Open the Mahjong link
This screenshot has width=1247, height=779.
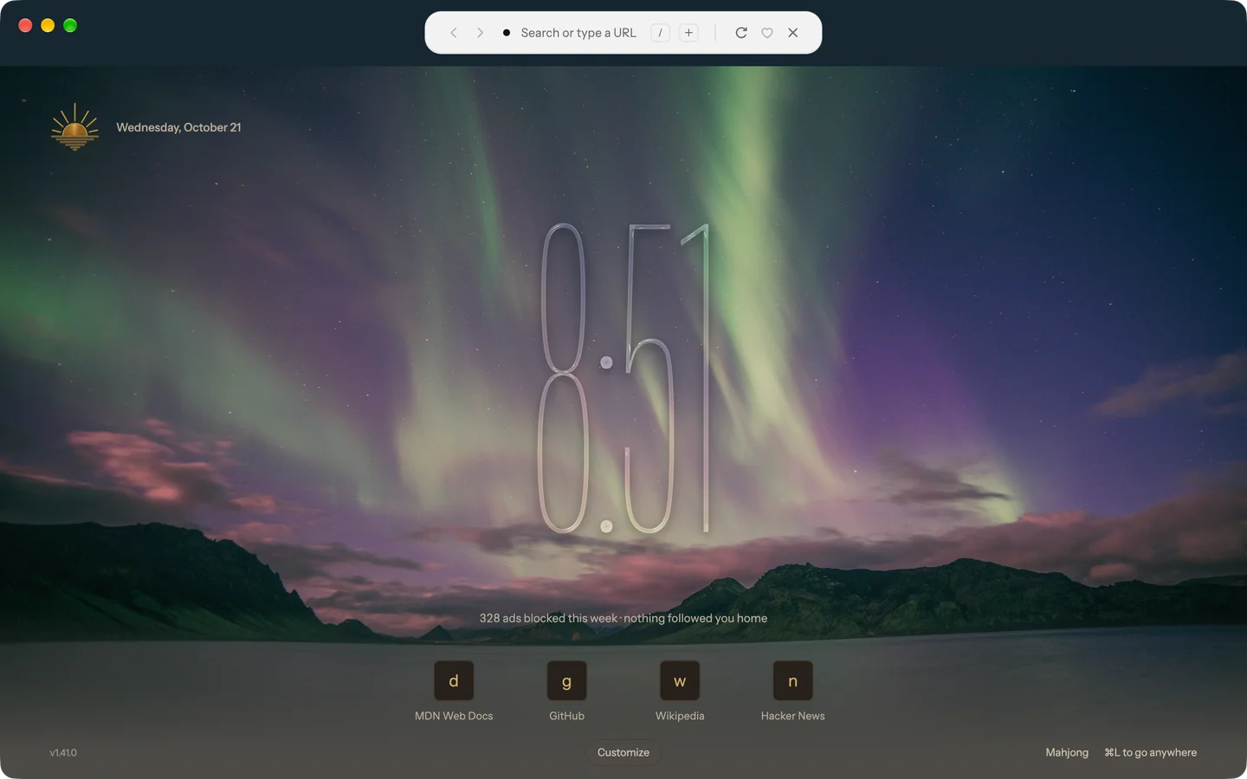pos(1067,753)
